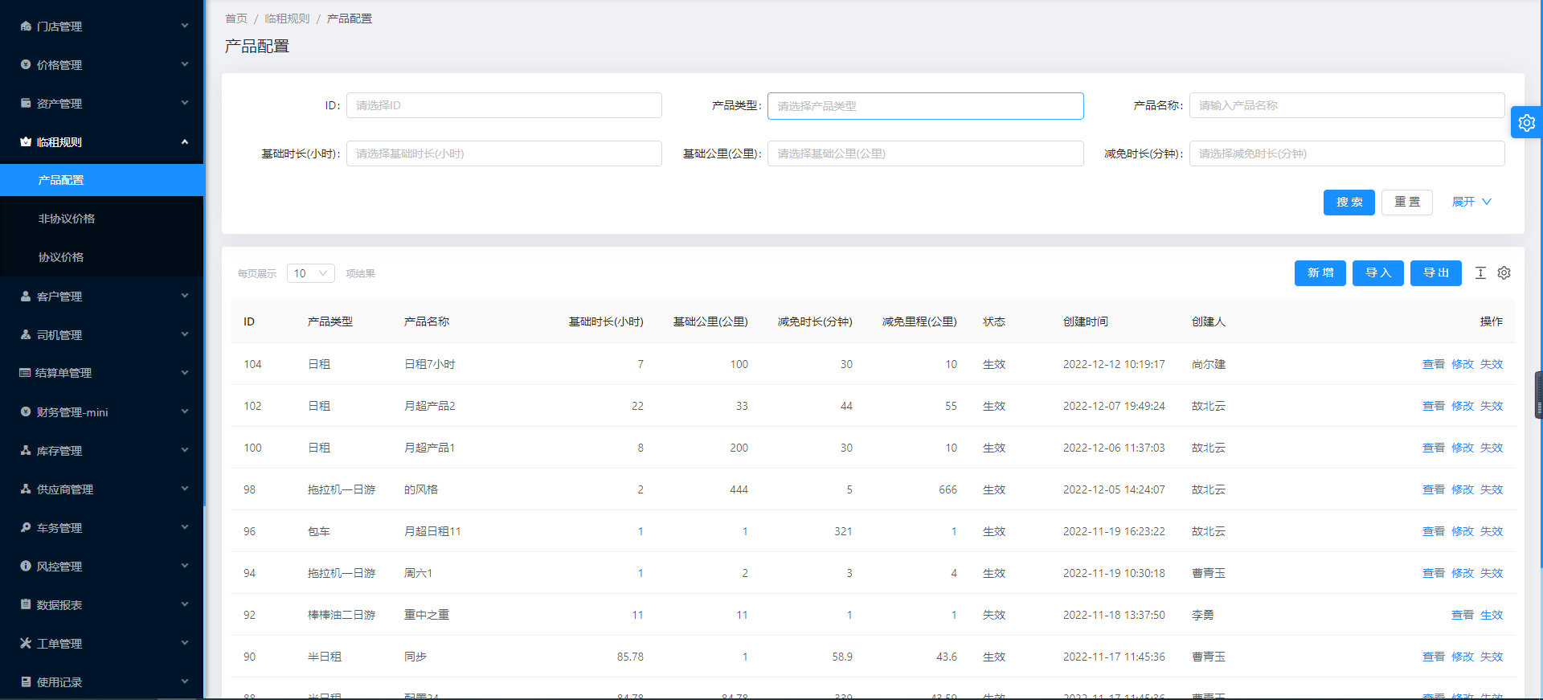Click the 搜索 search button
This screenshot has width=1543, height=700.
click(1349, 203)
